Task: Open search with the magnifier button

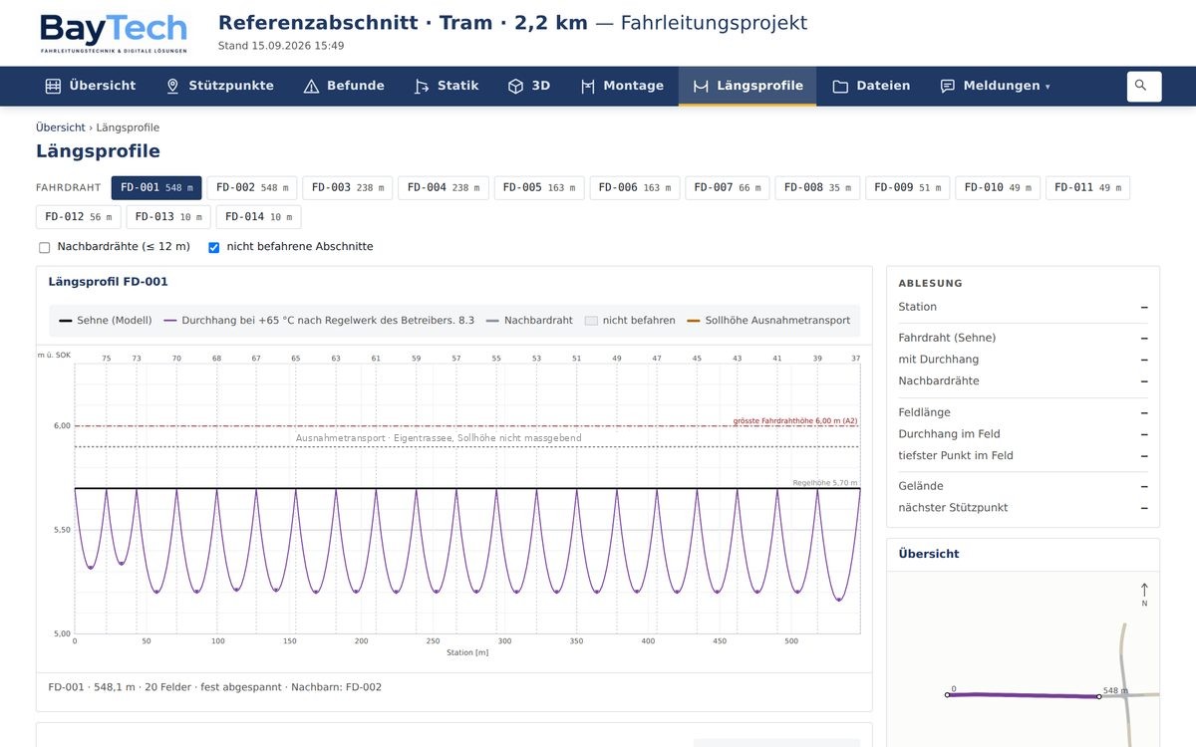Action: (1144, 86)
